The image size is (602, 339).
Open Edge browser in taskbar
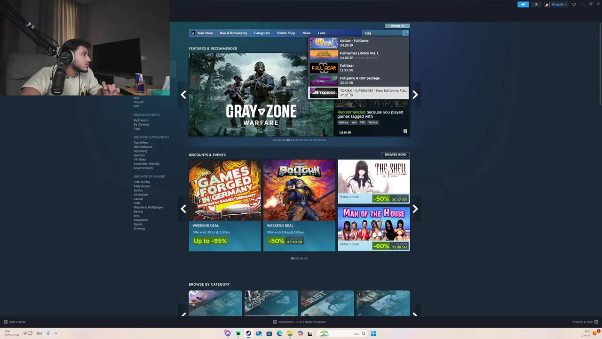(x=279, y=333)
